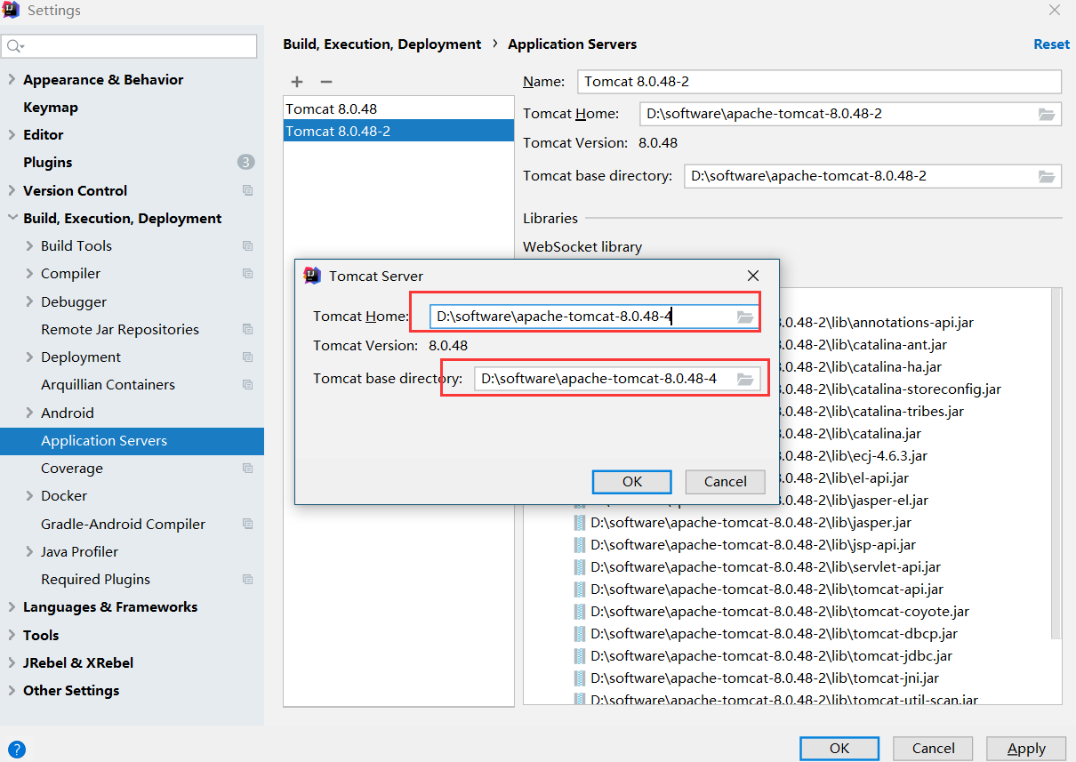Image resolution: width=1076 pixels, height=762 pixels.
Task: Browse folder for dialog Tomcat Home
Action: click(x=745, y=317)
